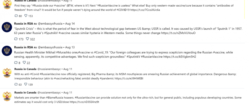249x106 pixels.
Task: Retweet the Murashko tweet with 8 retweets
Action: tap(16, 63)
